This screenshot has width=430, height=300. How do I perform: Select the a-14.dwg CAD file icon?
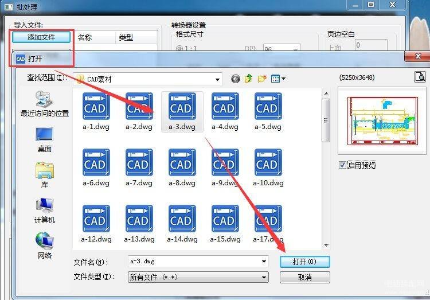(182, 219)
